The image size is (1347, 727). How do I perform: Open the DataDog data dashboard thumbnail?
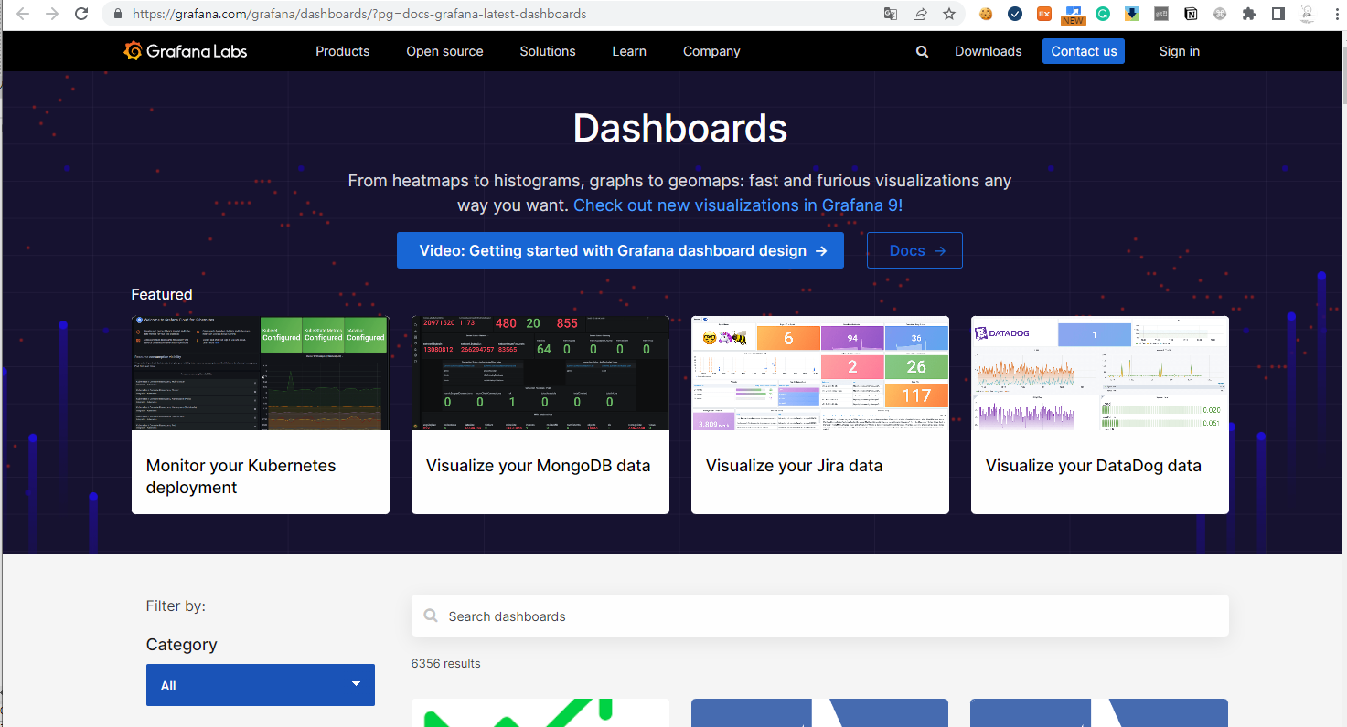click(x=1100, y=373)
